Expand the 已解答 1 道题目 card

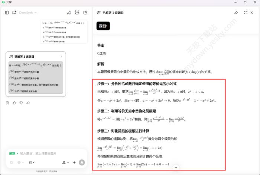(x=61, y=57)
